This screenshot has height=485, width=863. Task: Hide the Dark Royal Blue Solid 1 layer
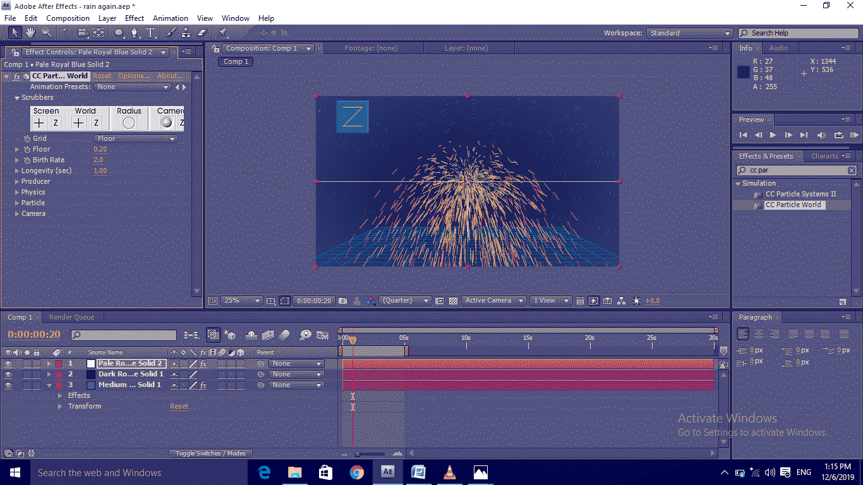(8, 374)
